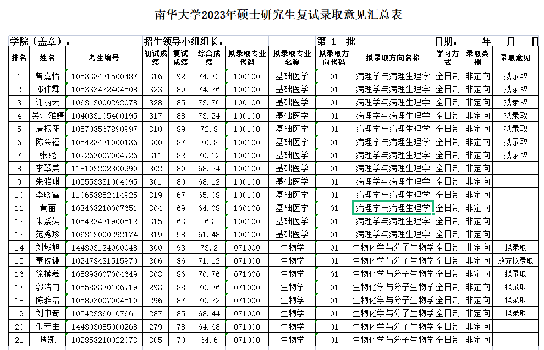
Task: Select the 放弃拟录取 cell for 董俊谦
Action: coord(515,261)
